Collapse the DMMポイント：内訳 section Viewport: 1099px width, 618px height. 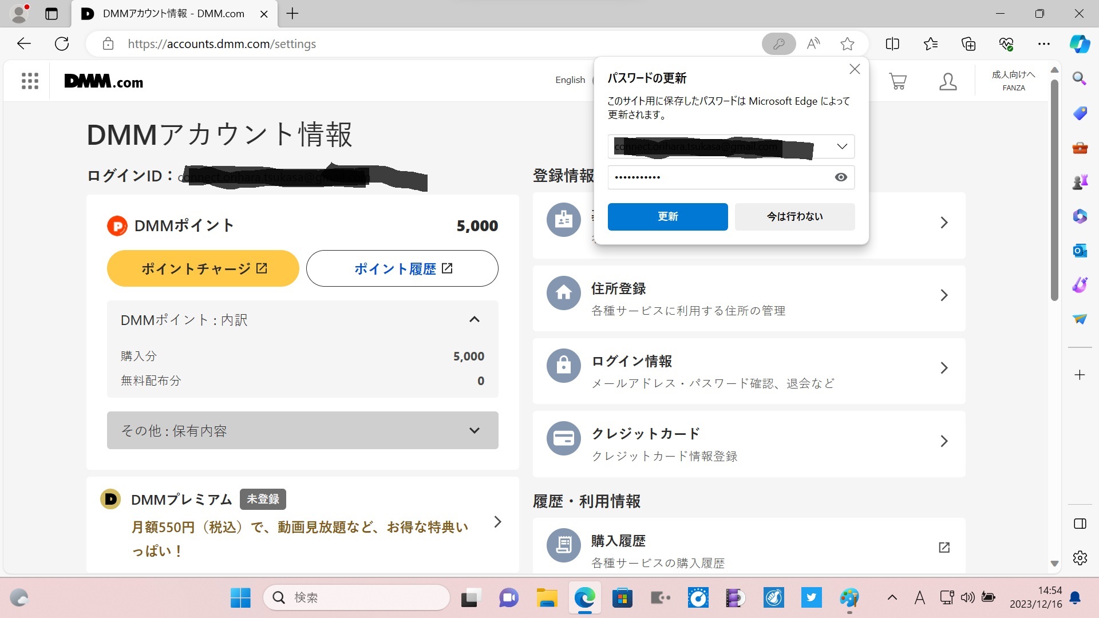click(474, 319)
